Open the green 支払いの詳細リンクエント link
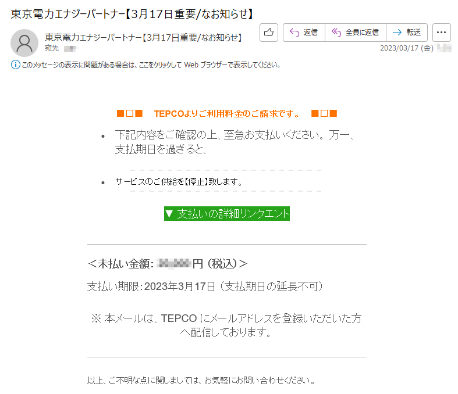Viewport: 458px width, 394px height. (x=226, y=213)
